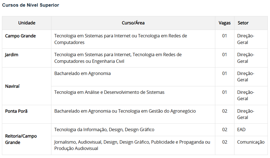Click Campo Grande's 'Direção-Geral' sector cell

(246, 39)
